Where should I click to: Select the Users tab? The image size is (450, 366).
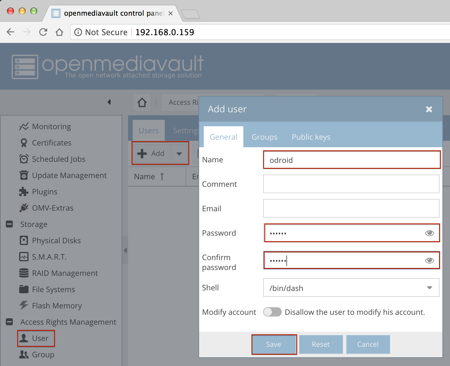[x=149, y=131]
